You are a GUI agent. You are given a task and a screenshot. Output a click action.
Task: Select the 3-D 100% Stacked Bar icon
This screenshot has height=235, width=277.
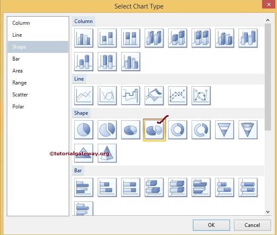[201, 187]
